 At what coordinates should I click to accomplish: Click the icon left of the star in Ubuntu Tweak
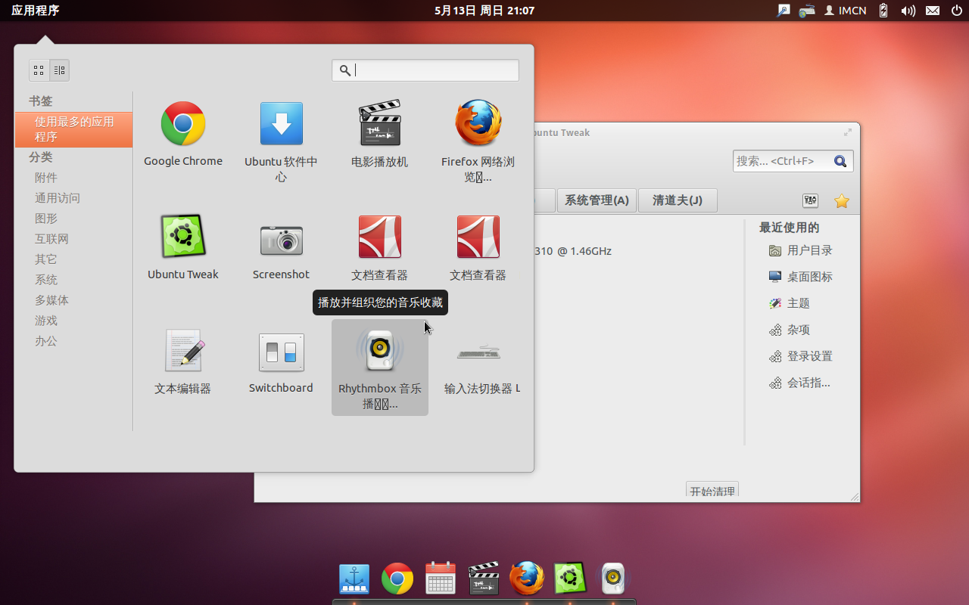pos(811,200)
